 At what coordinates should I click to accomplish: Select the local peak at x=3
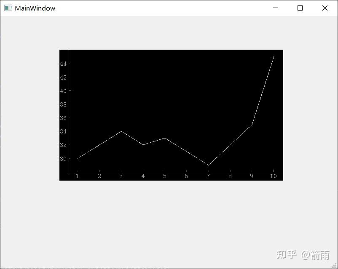121,131
